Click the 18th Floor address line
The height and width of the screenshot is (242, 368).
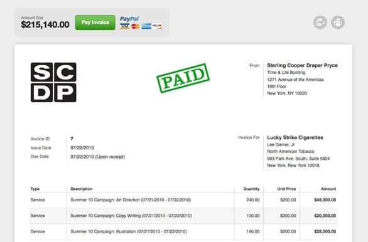point(277,87)
